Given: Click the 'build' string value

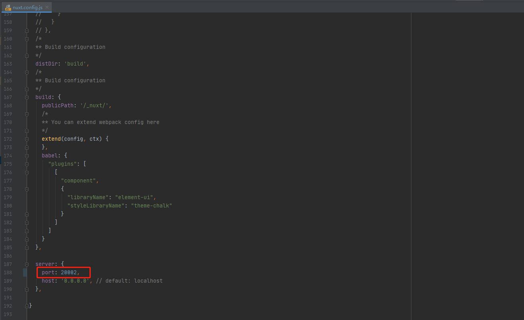Looking at the screenshot, I should [75, 64].
